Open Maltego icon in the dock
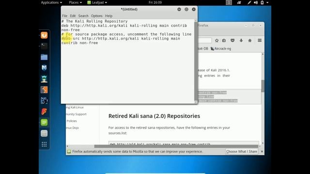This screenshot has width=310, height=174. [44, 101]
